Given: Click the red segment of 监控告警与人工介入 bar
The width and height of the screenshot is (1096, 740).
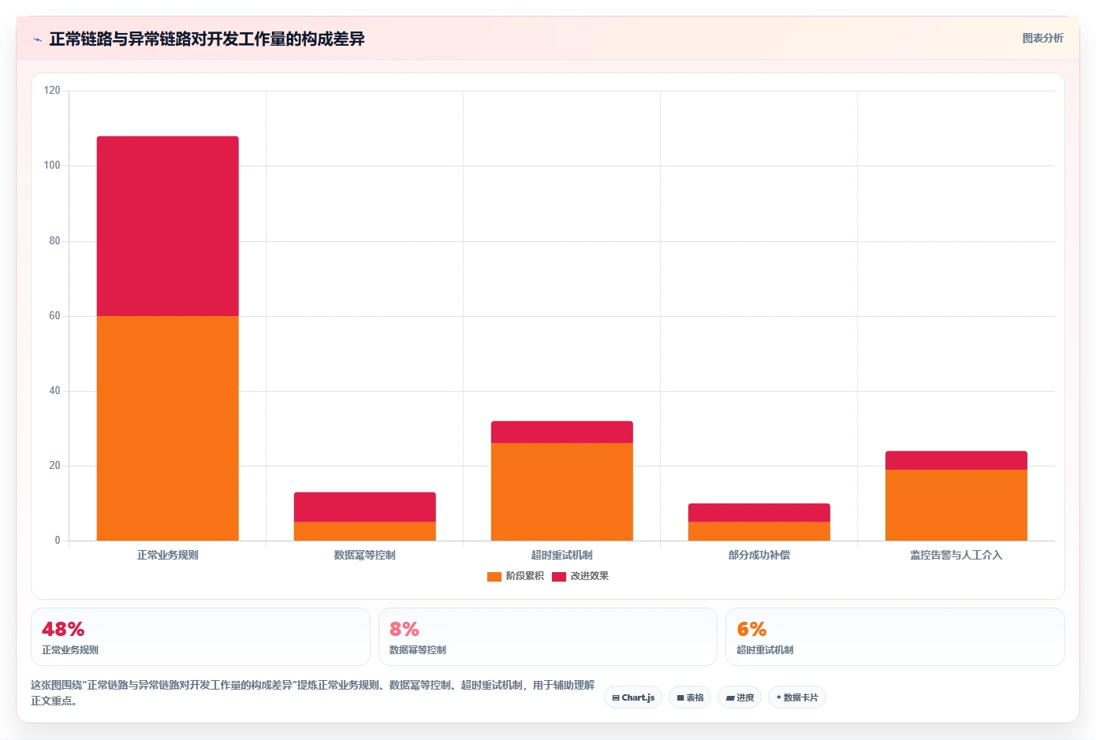Looking at the screenshot, I should point(956,460).
